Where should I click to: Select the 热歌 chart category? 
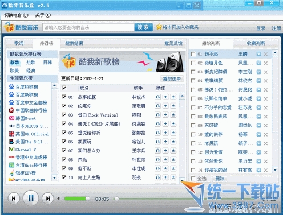point(31,63)
